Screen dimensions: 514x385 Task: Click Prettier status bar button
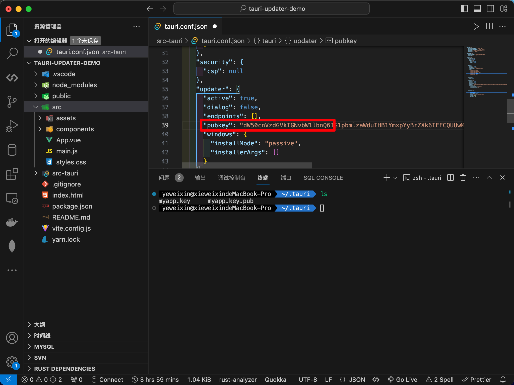(476, 379)
